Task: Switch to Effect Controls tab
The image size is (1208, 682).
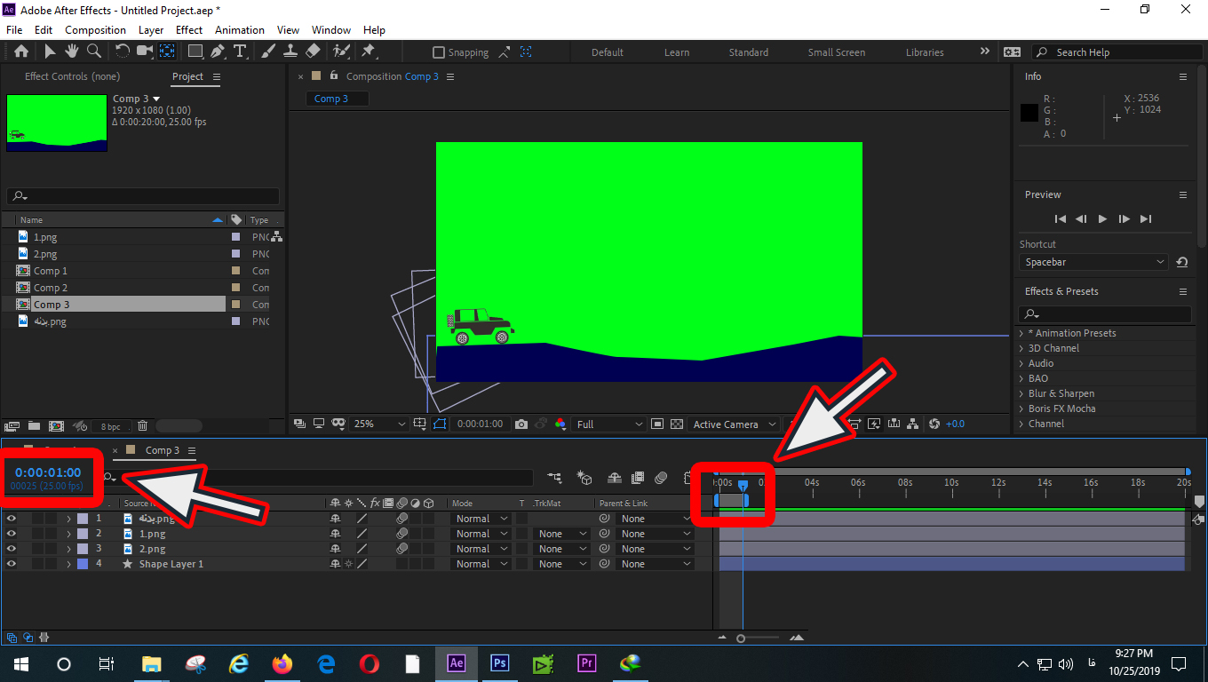Action: pyautogui.click(x=72, y=76)
